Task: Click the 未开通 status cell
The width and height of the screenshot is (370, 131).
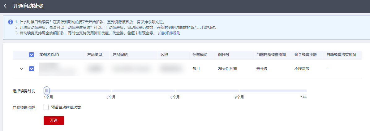Action: pyautogui.click(x=262, y=69)
